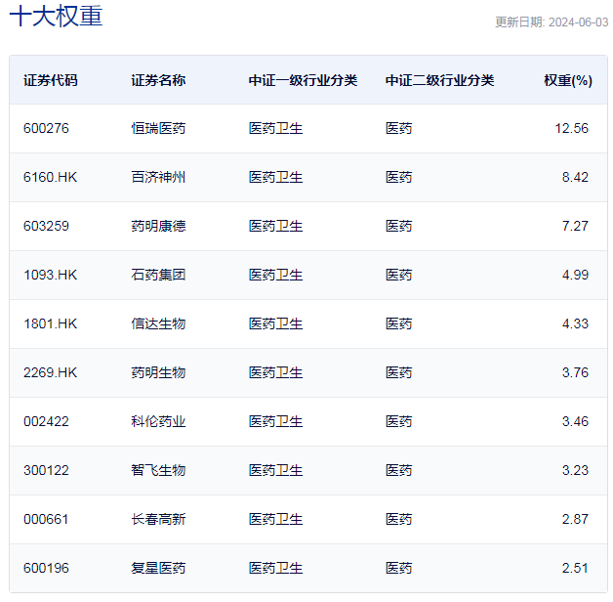
Task: Select security code 6160.HK
Action: 51,177
